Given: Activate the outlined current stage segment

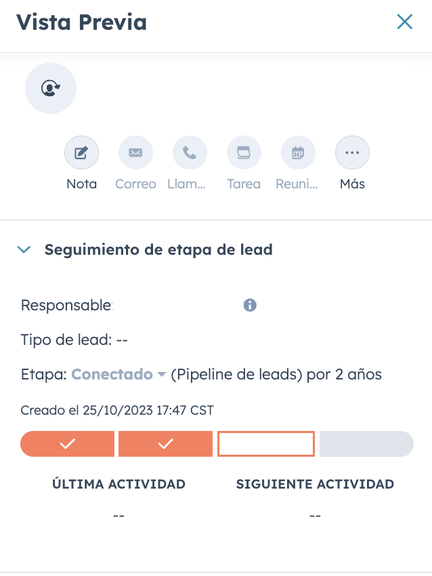Looking at the screenshot, I should [266, 444].
